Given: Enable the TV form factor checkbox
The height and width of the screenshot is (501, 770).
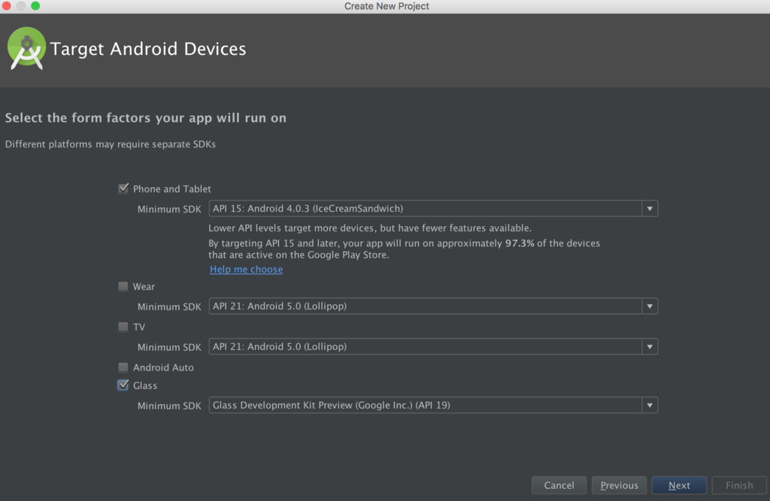Looking at the screenshot, I should [123, 327].
